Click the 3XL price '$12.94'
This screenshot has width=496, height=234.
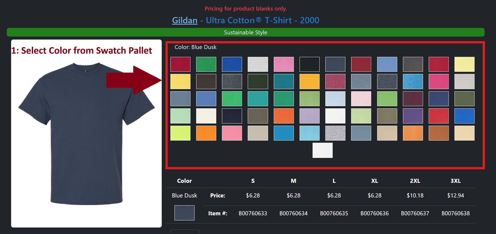(456, 196)
